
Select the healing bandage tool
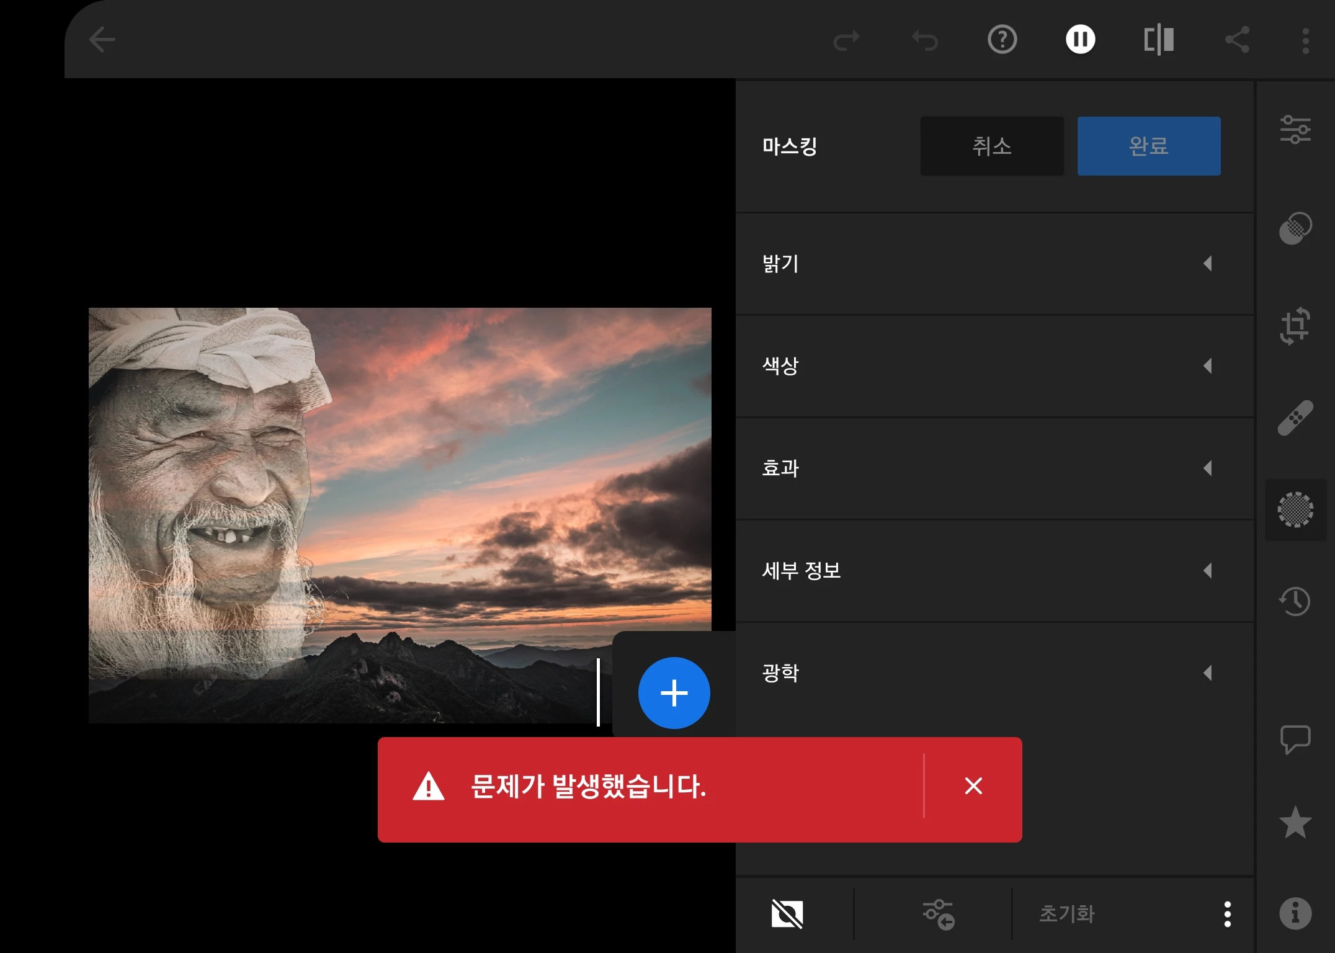tap(1295, 418)
